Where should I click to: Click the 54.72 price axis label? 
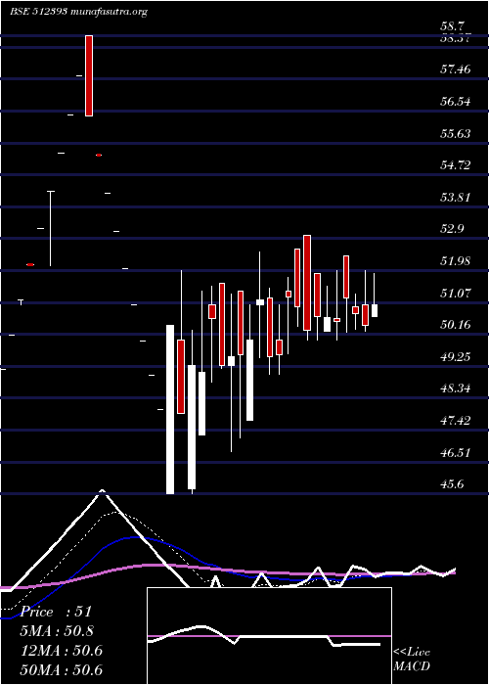click(x=456, y=165)
